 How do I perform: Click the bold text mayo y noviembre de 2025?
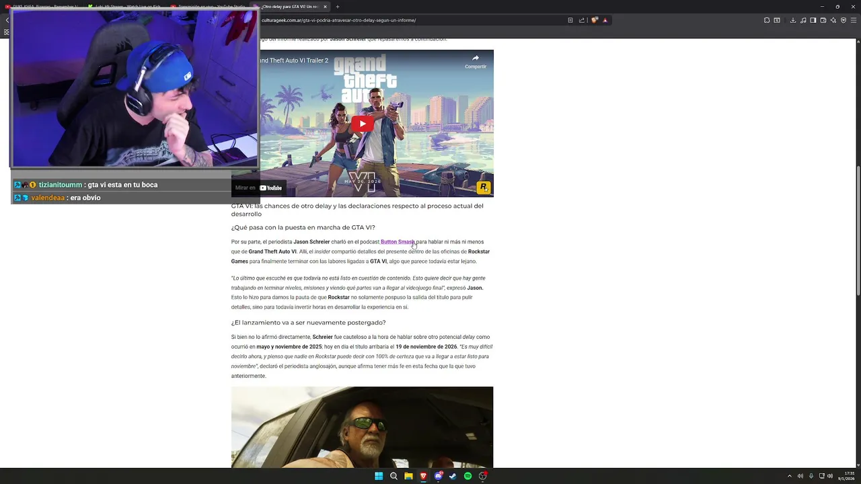point(289,347)
